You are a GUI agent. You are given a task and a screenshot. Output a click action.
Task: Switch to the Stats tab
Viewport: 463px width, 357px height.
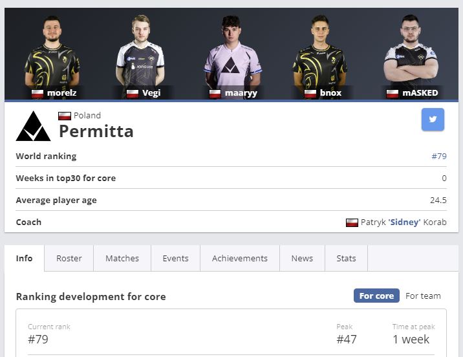pyautogui.click(x=346, y=259)
